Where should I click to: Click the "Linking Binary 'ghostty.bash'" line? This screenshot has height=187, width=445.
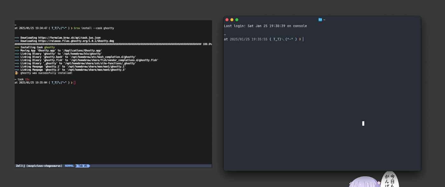tap(75, 57)
